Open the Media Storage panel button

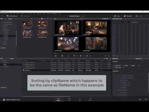pyautogui.click(x=12, y=16)
